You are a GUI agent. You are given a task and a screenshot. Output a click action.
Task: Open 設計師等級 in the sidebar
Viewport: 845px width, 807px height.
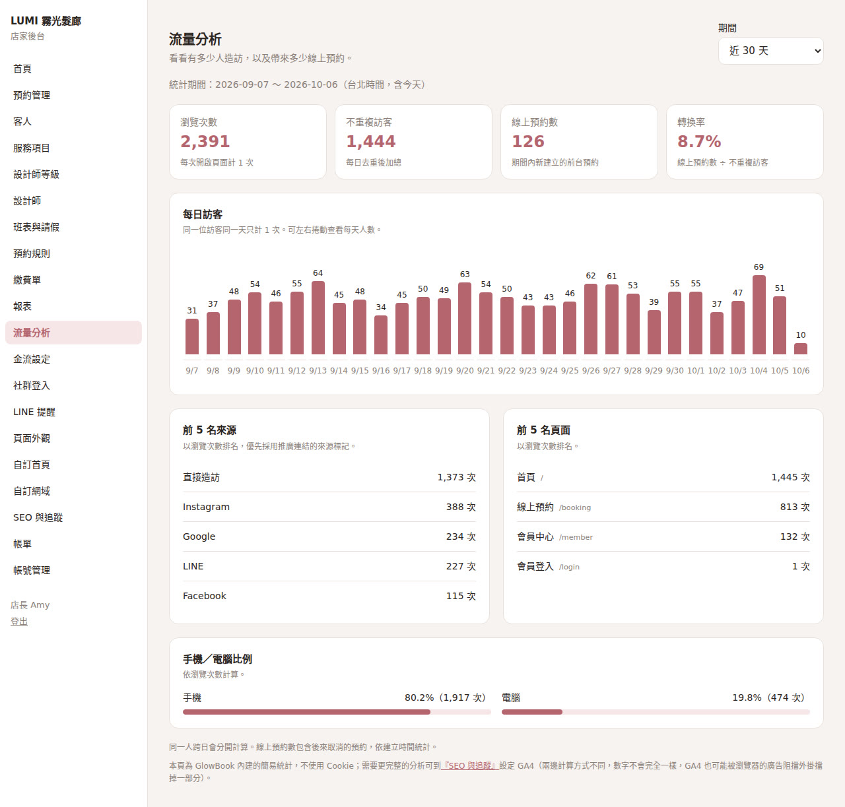(x=73, y=174)
